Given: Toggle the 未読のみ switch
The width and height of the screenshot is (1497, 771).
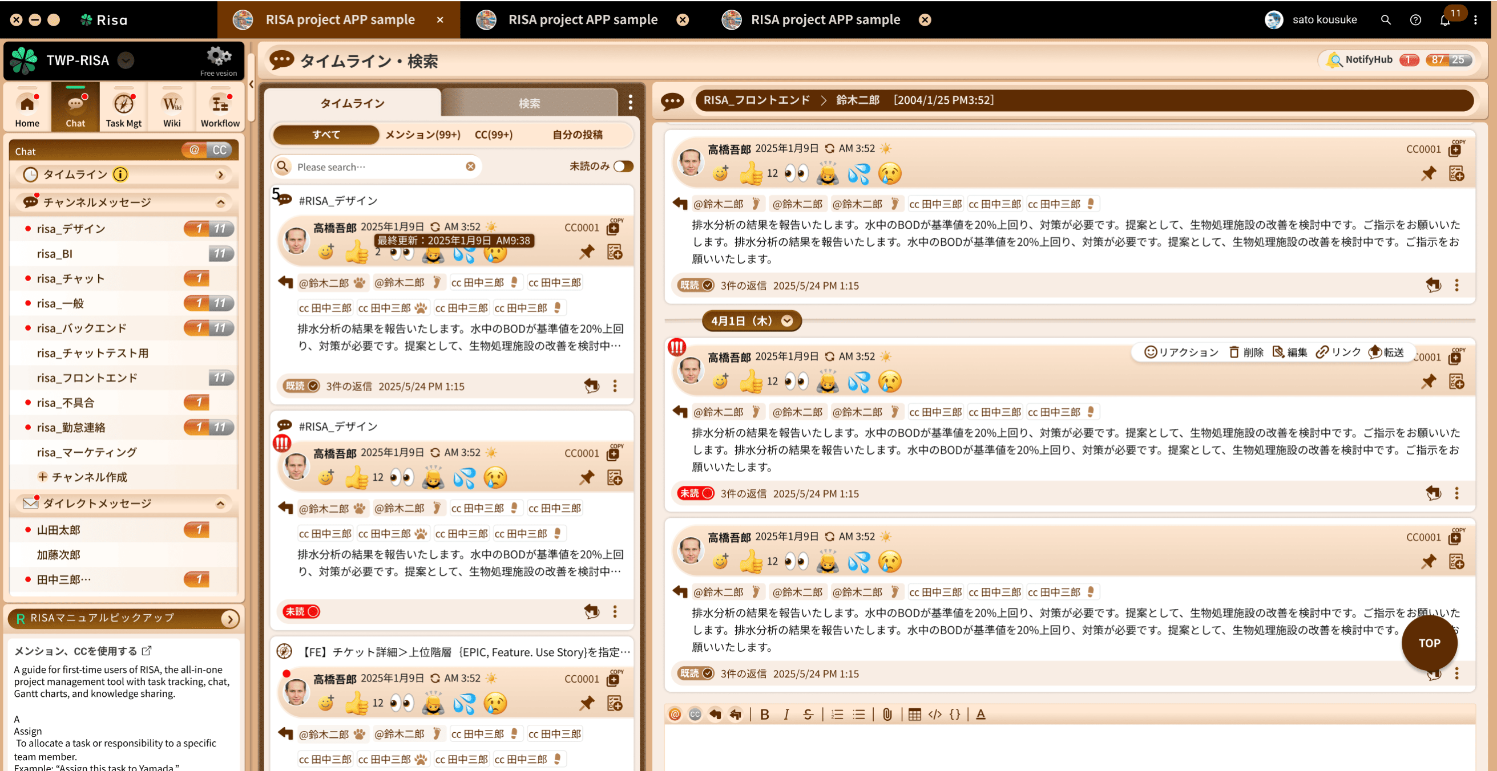Looking at the screenshot, I should (x=623, y=167).
